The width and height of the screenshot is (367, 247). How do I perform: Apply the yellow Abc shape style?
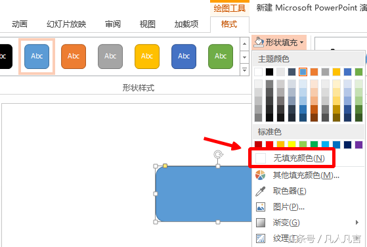[147, 56]
